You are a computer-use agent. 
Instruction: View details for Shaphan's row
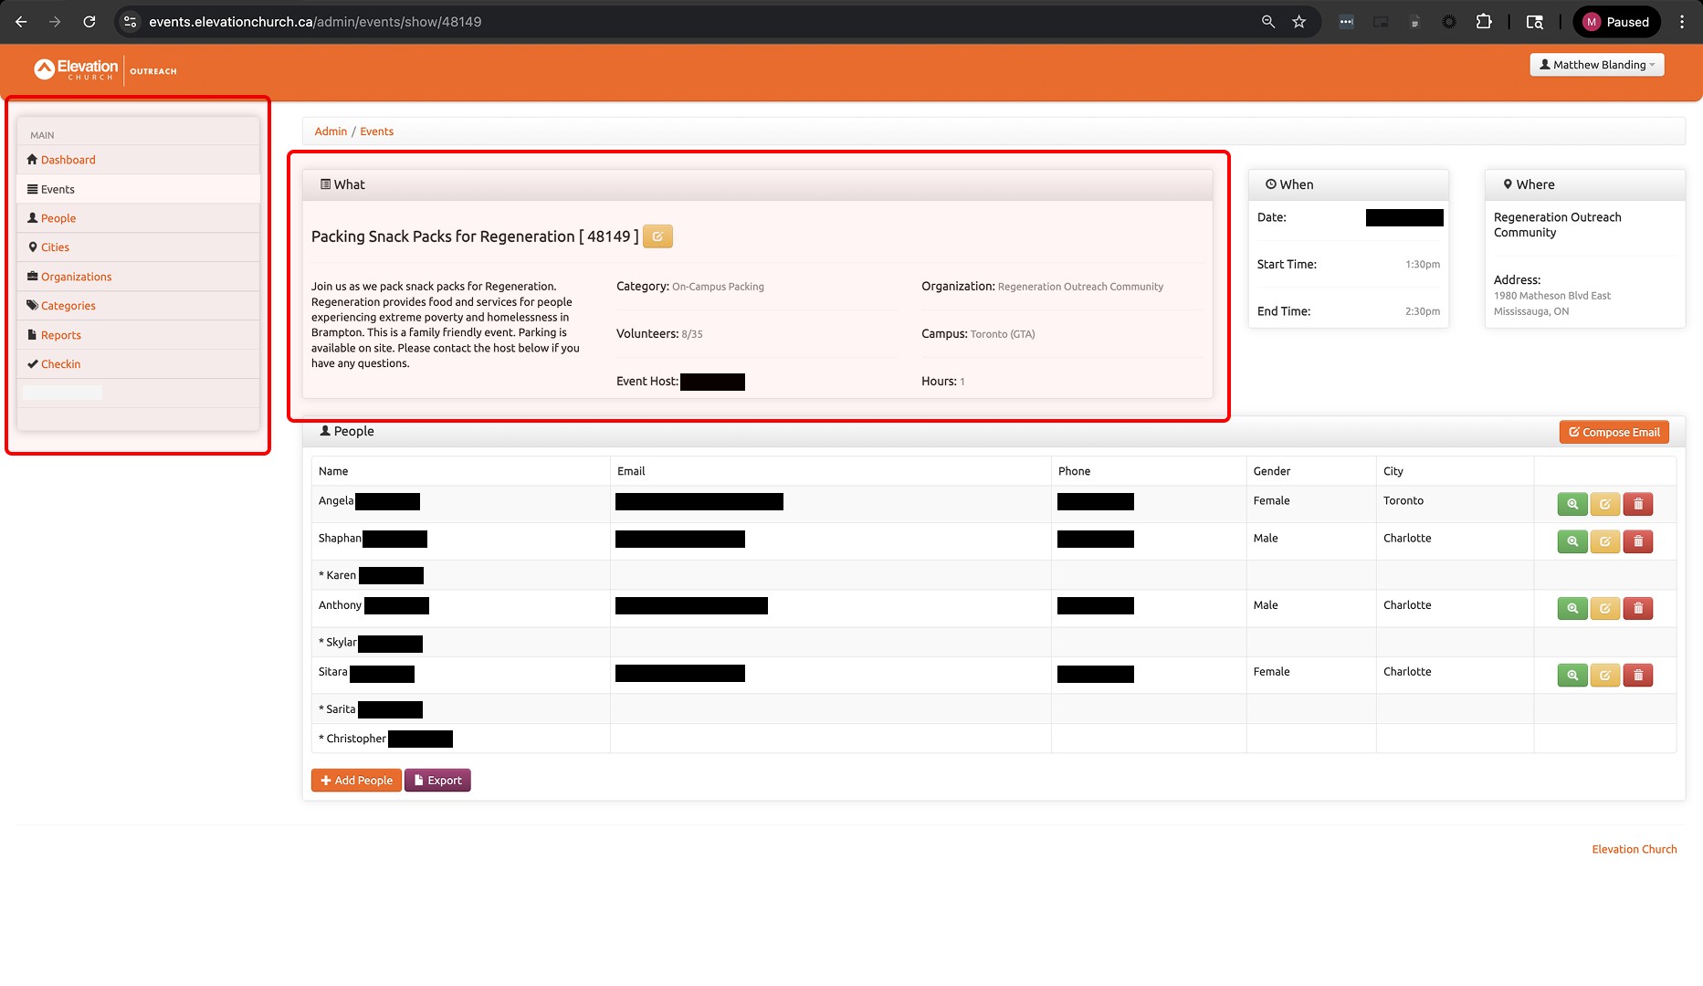pyautogui.click(x=1572, y=541)
